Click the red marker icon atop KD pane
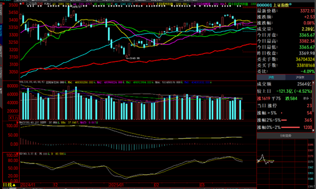The width and height of the screenshot is (316, 189). coord(18,154)
